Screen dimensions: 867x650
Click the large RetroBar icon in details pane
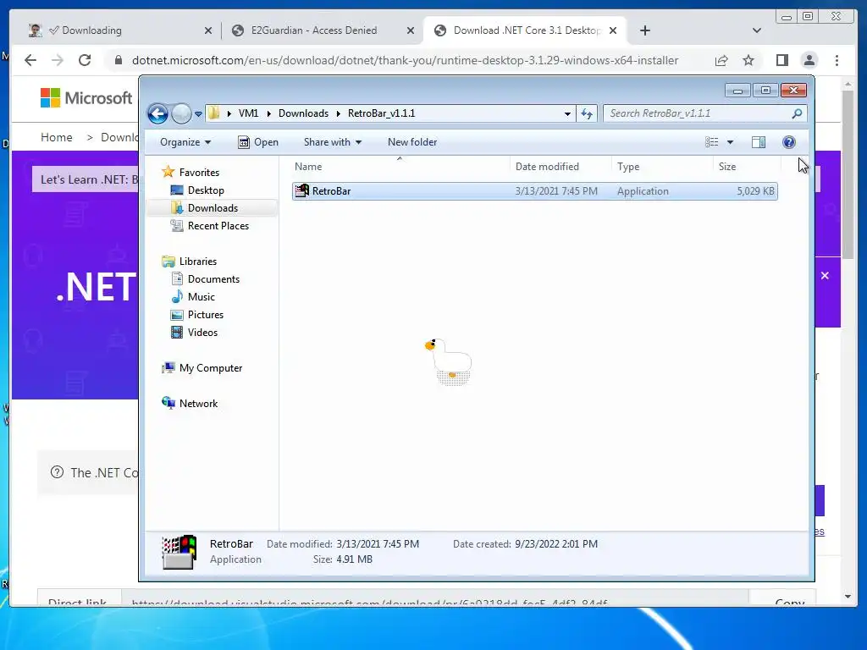(179, 552)
